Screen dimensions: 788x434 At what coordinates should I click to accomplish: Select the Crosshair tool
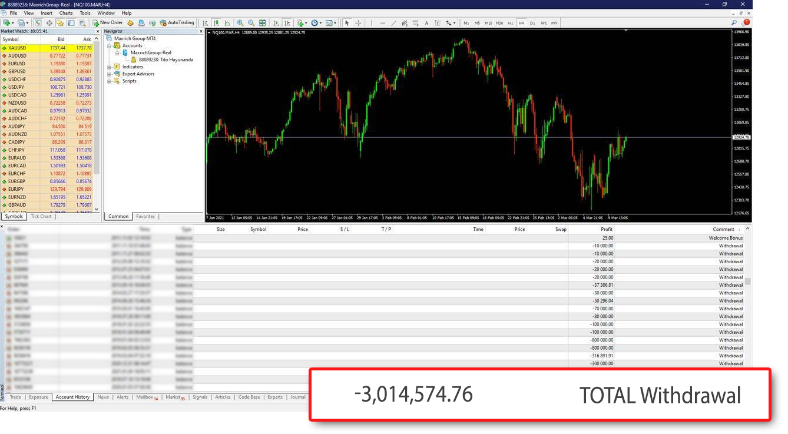(x=358, y=23)
